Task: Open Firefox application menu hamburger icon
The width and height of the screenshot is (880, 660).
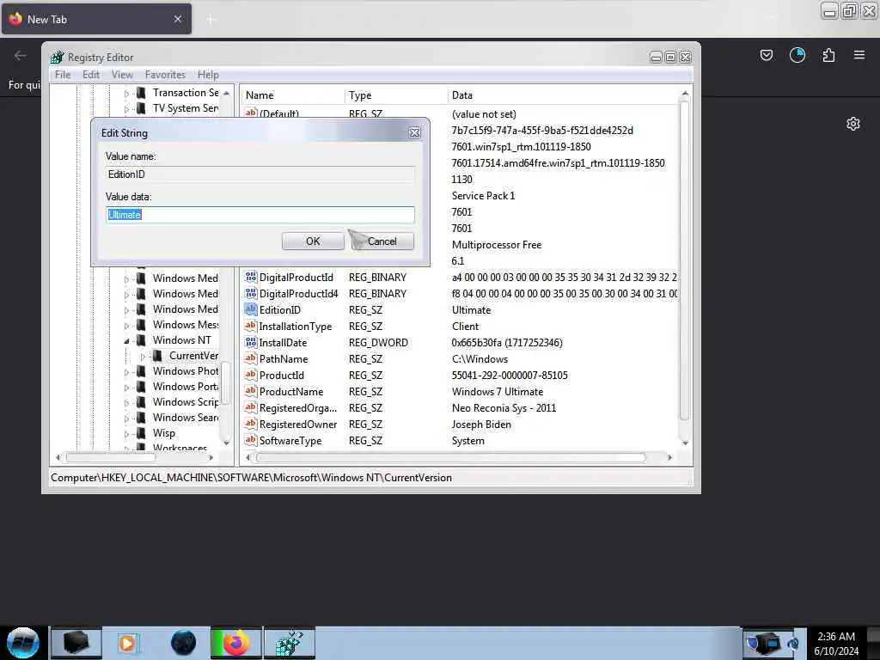Action: coord(859,54)
